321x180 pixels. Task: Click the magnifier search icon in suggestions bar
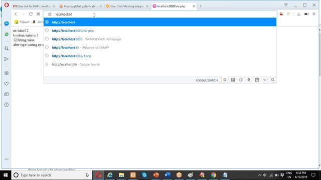coord(273,80)
